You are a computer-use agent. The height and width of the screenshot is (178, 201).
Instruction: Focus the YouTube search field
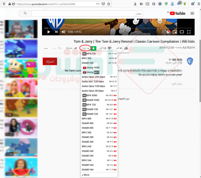[87, 13]
